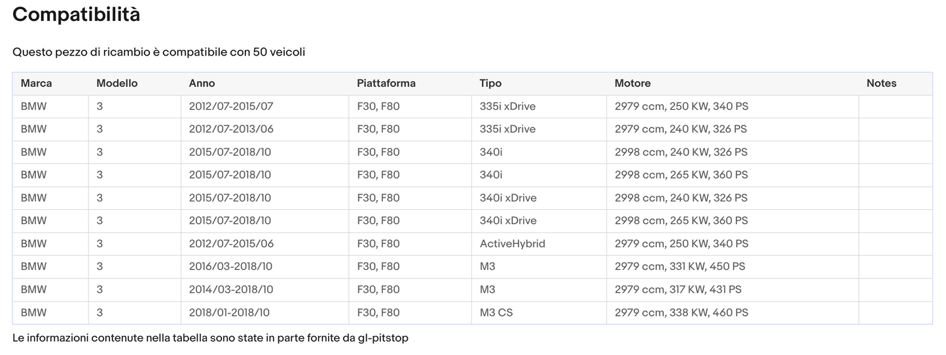Viewport: 946px width, 355px height.
Task: Select the M3 CS type cell
Action: (496, 313)
